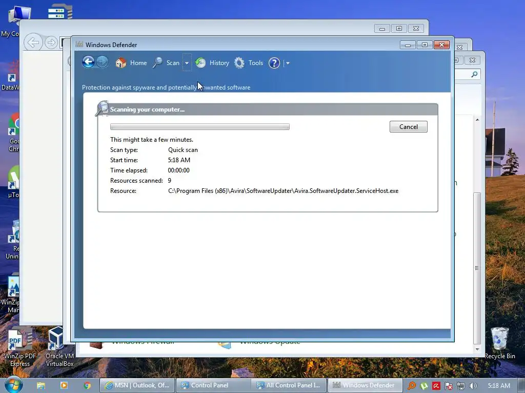Go back in Windows Defender
The image size is (525, 393).
point(88,62)
